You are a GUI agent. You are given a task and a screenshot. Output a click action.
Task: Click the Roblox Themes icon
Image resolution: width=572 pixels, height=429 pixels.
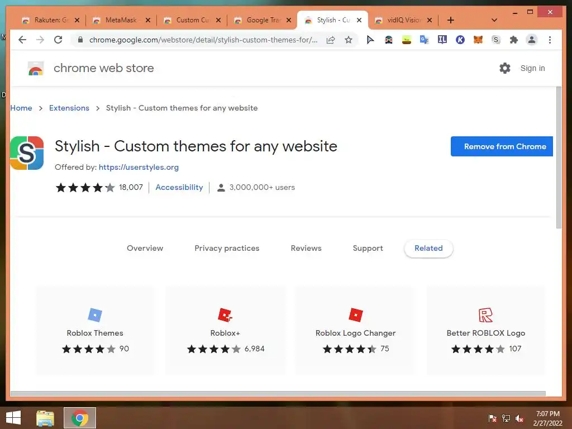coord(95,315)
